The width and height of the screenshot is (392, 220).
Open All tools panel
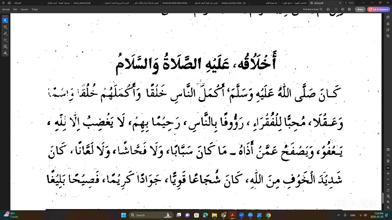tap(6, 9)
